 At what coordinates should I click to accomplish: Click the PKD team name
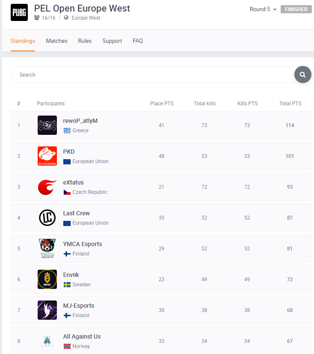(x=69, y=152)
